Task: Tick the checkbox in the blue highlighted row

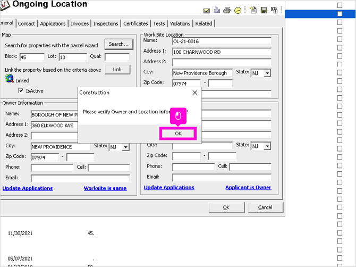Action: point(340,14)
